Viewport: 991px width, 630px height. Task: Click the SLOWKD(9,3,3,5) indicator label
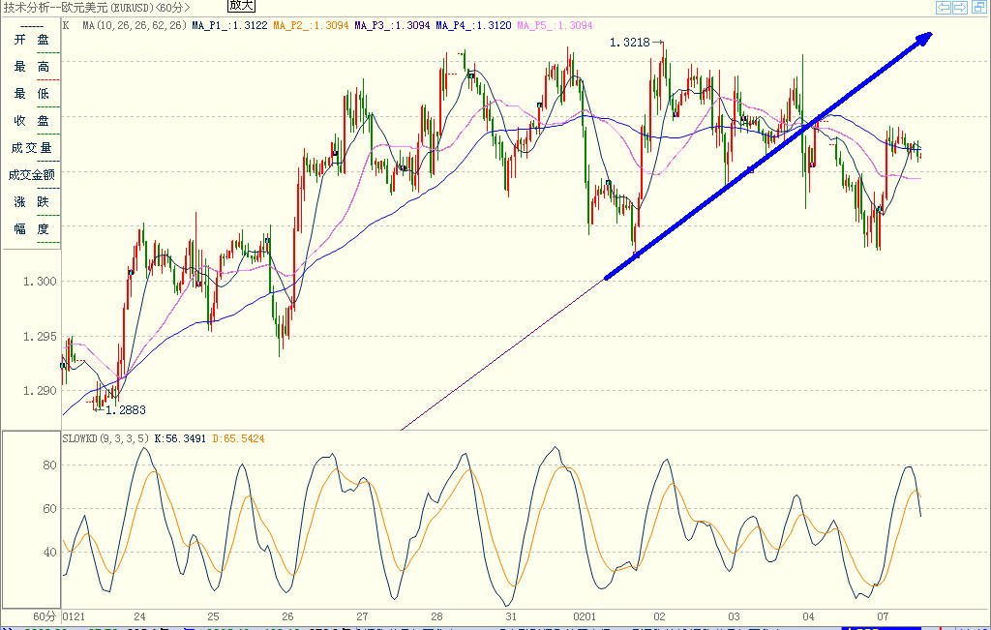(106, 438)
